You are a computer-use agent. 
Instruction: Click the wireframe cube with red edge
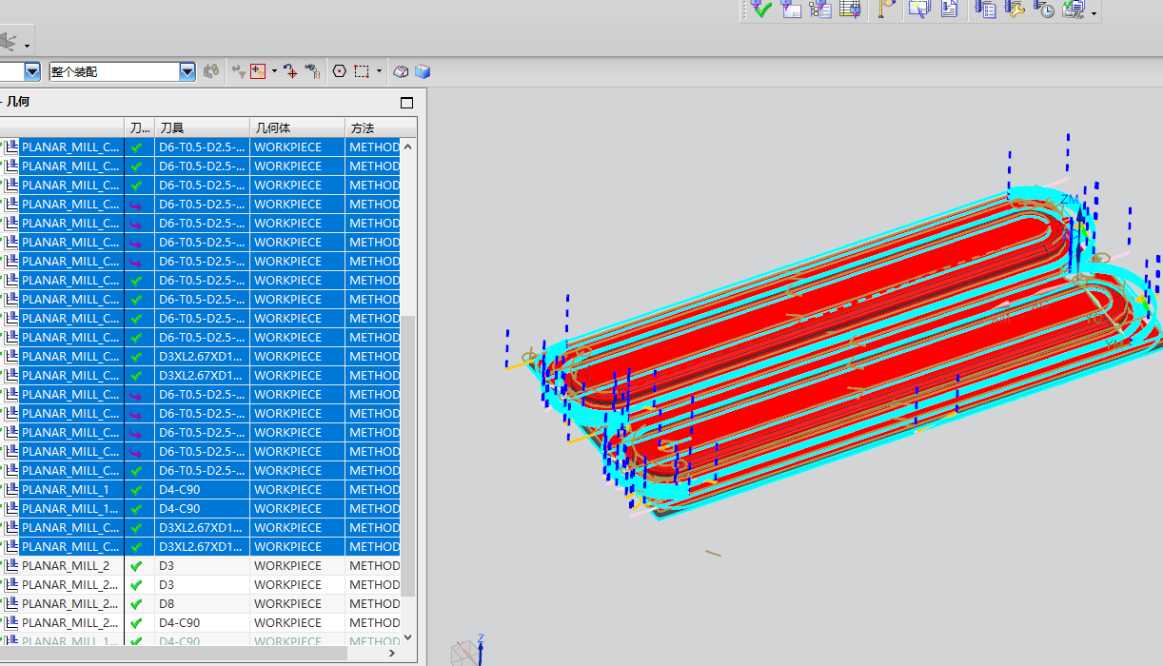pos(402,71)
